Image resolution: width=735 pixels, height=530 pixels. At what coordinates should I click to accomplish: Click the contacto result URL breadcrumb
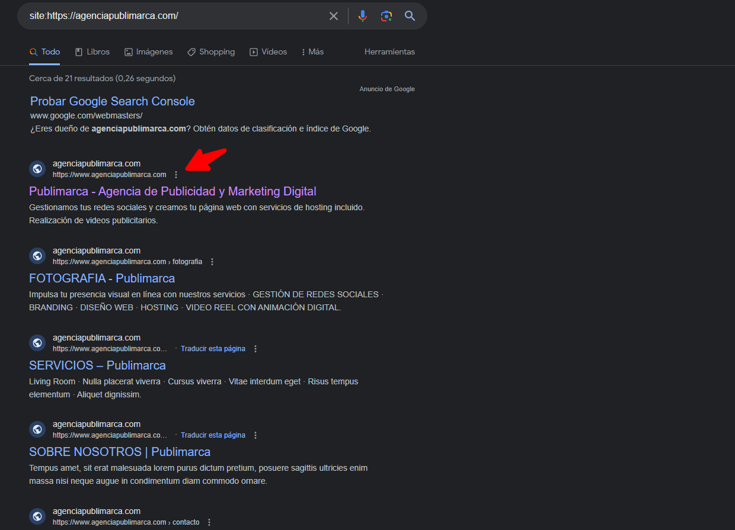(126, 522)
